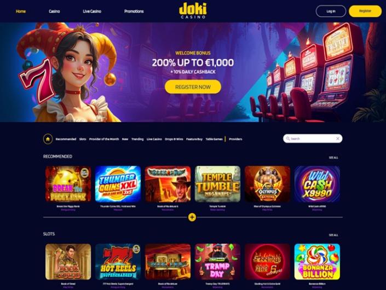Screen dimensions: 386x290
Task: Open the Live Casino top menu
Action: point(92,11)
